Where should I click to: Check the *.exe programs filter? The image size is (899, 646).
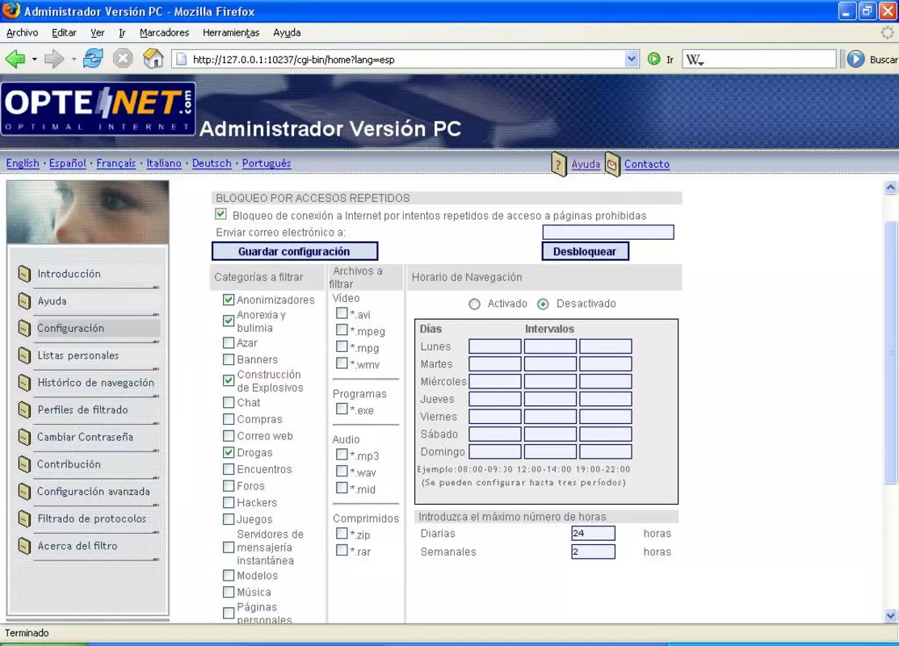click(342, 409)
